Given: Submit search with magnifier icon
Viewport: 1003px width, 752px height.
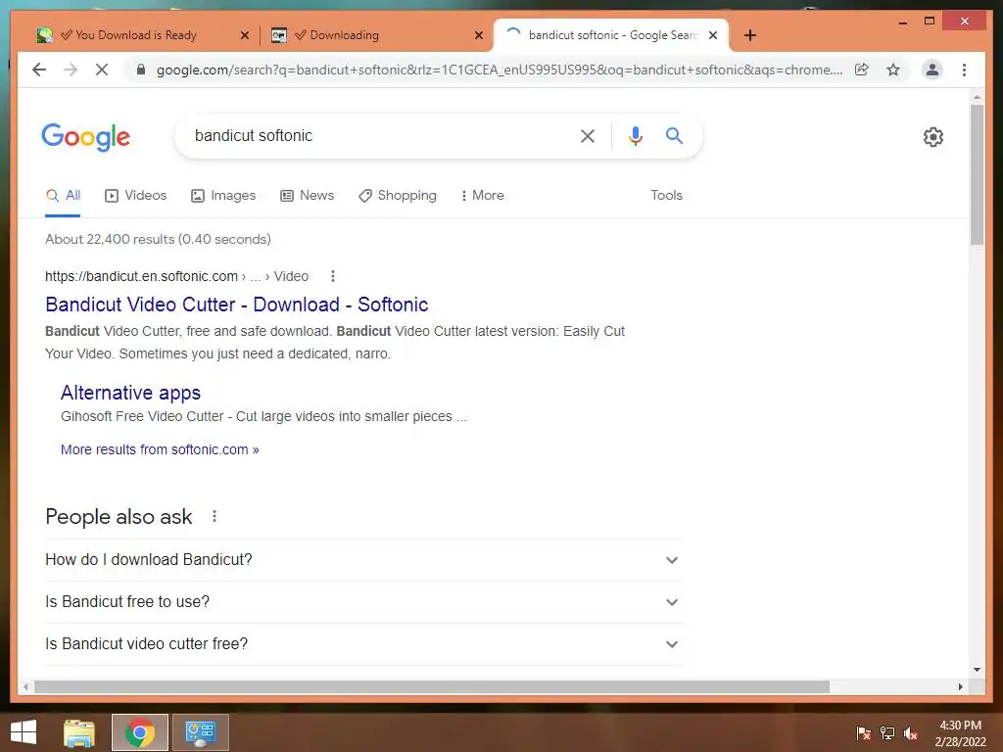Looking at the screenshot, I should tap(674, 135).
